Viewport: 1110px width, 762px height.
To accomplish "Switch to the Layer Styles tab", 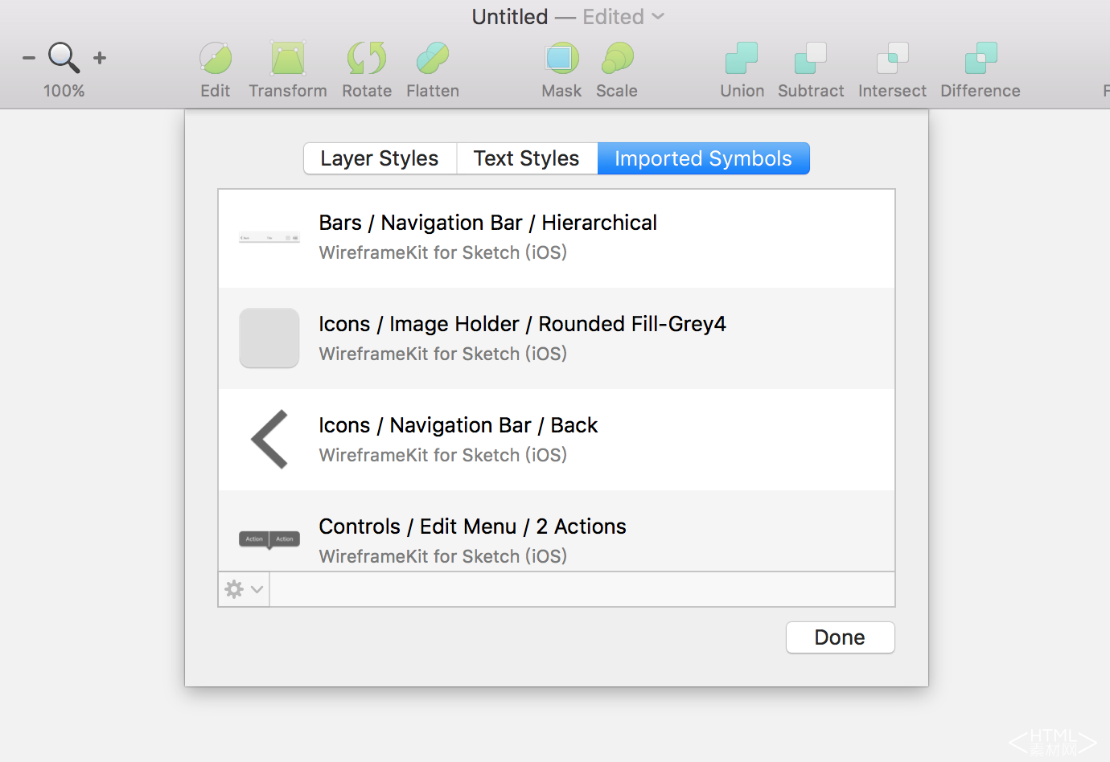I will point(380,158).
